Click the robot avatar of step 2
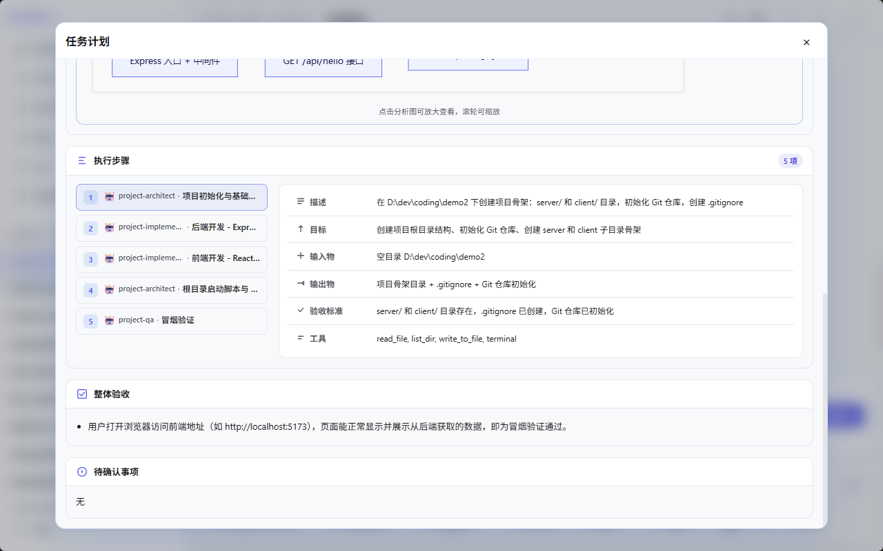The width and height of the screenshot is (883, 551). [110, 227]
